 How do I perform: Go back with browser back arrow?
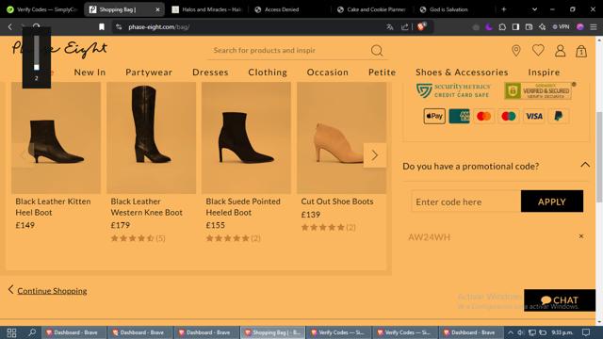click(x=10, y=27)
